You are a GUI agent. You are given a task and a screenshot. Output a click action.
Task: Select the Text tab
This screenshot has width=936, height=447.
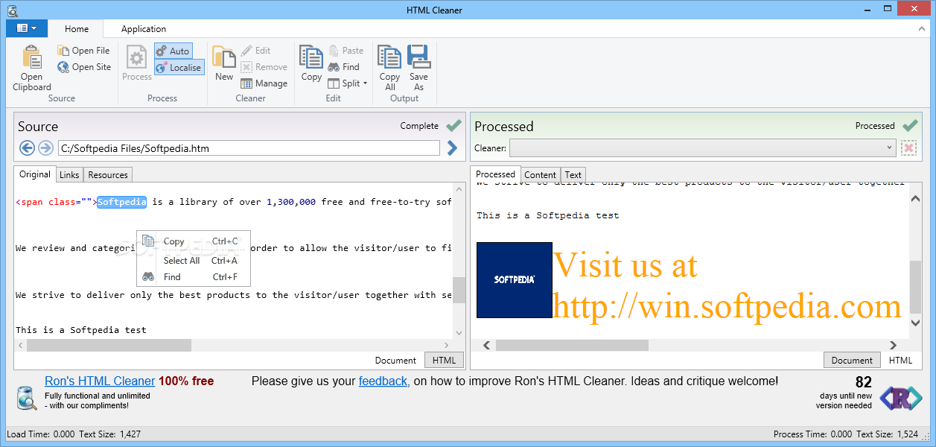[x=573, y=175]
